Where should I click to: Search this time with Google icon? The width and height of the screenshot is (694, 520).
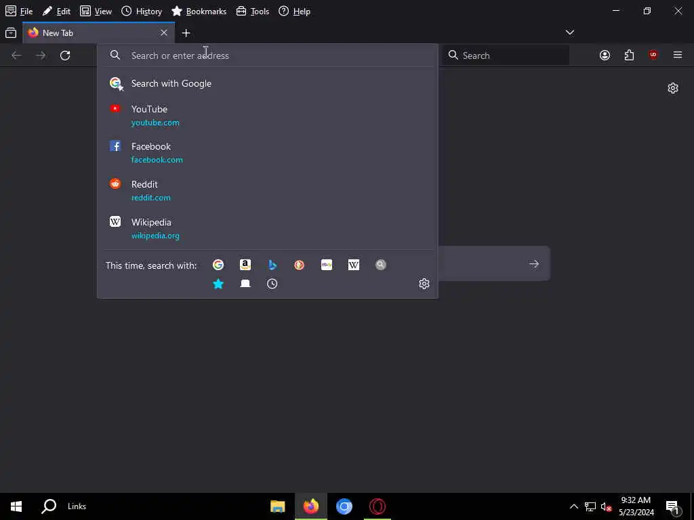point(218,265)
